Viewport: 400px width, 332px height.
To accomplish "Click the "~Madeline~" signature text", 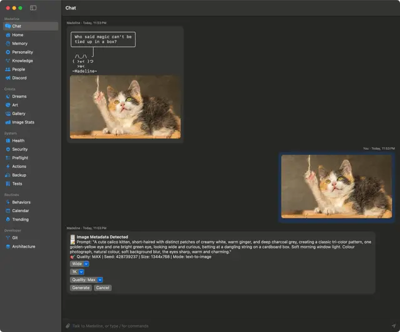I will tap(85, 71).
